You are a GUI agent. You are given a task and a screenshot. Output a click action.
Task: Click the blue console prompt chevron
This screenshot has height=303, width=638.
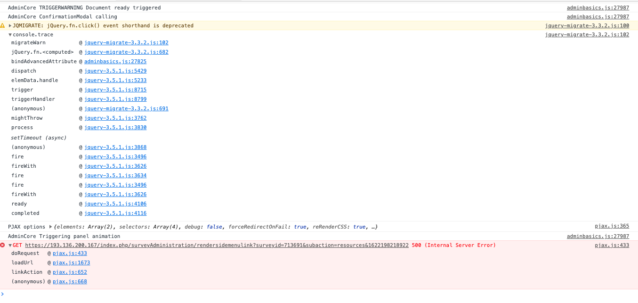[2, 294]
